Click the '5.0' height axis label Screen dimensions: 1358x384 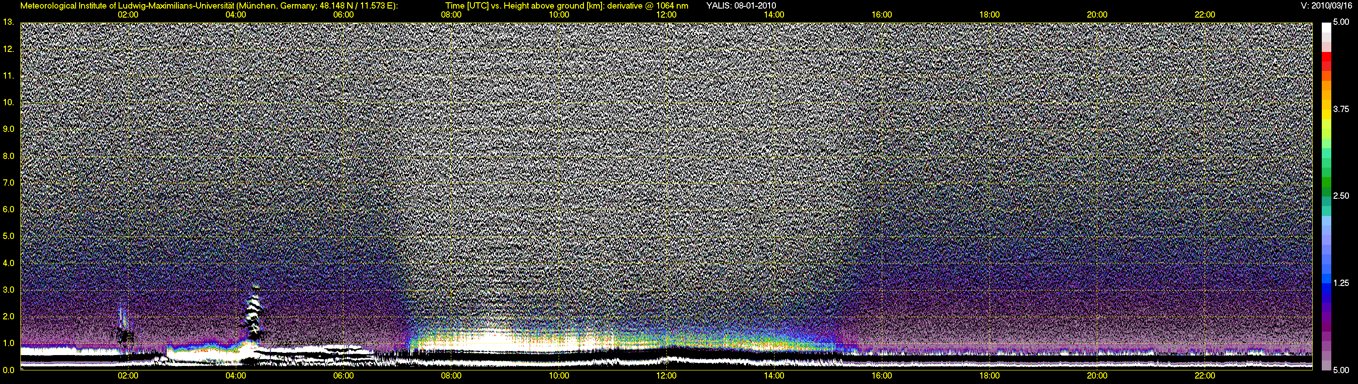(9, 236)
